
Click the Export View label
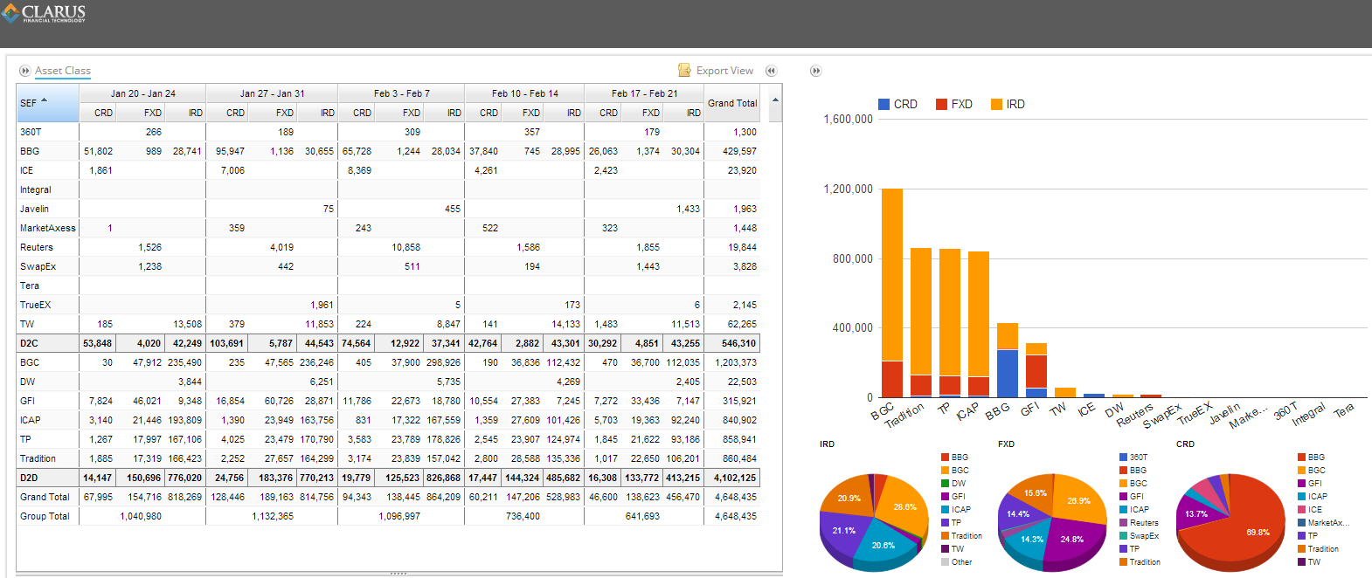[724, 71]
